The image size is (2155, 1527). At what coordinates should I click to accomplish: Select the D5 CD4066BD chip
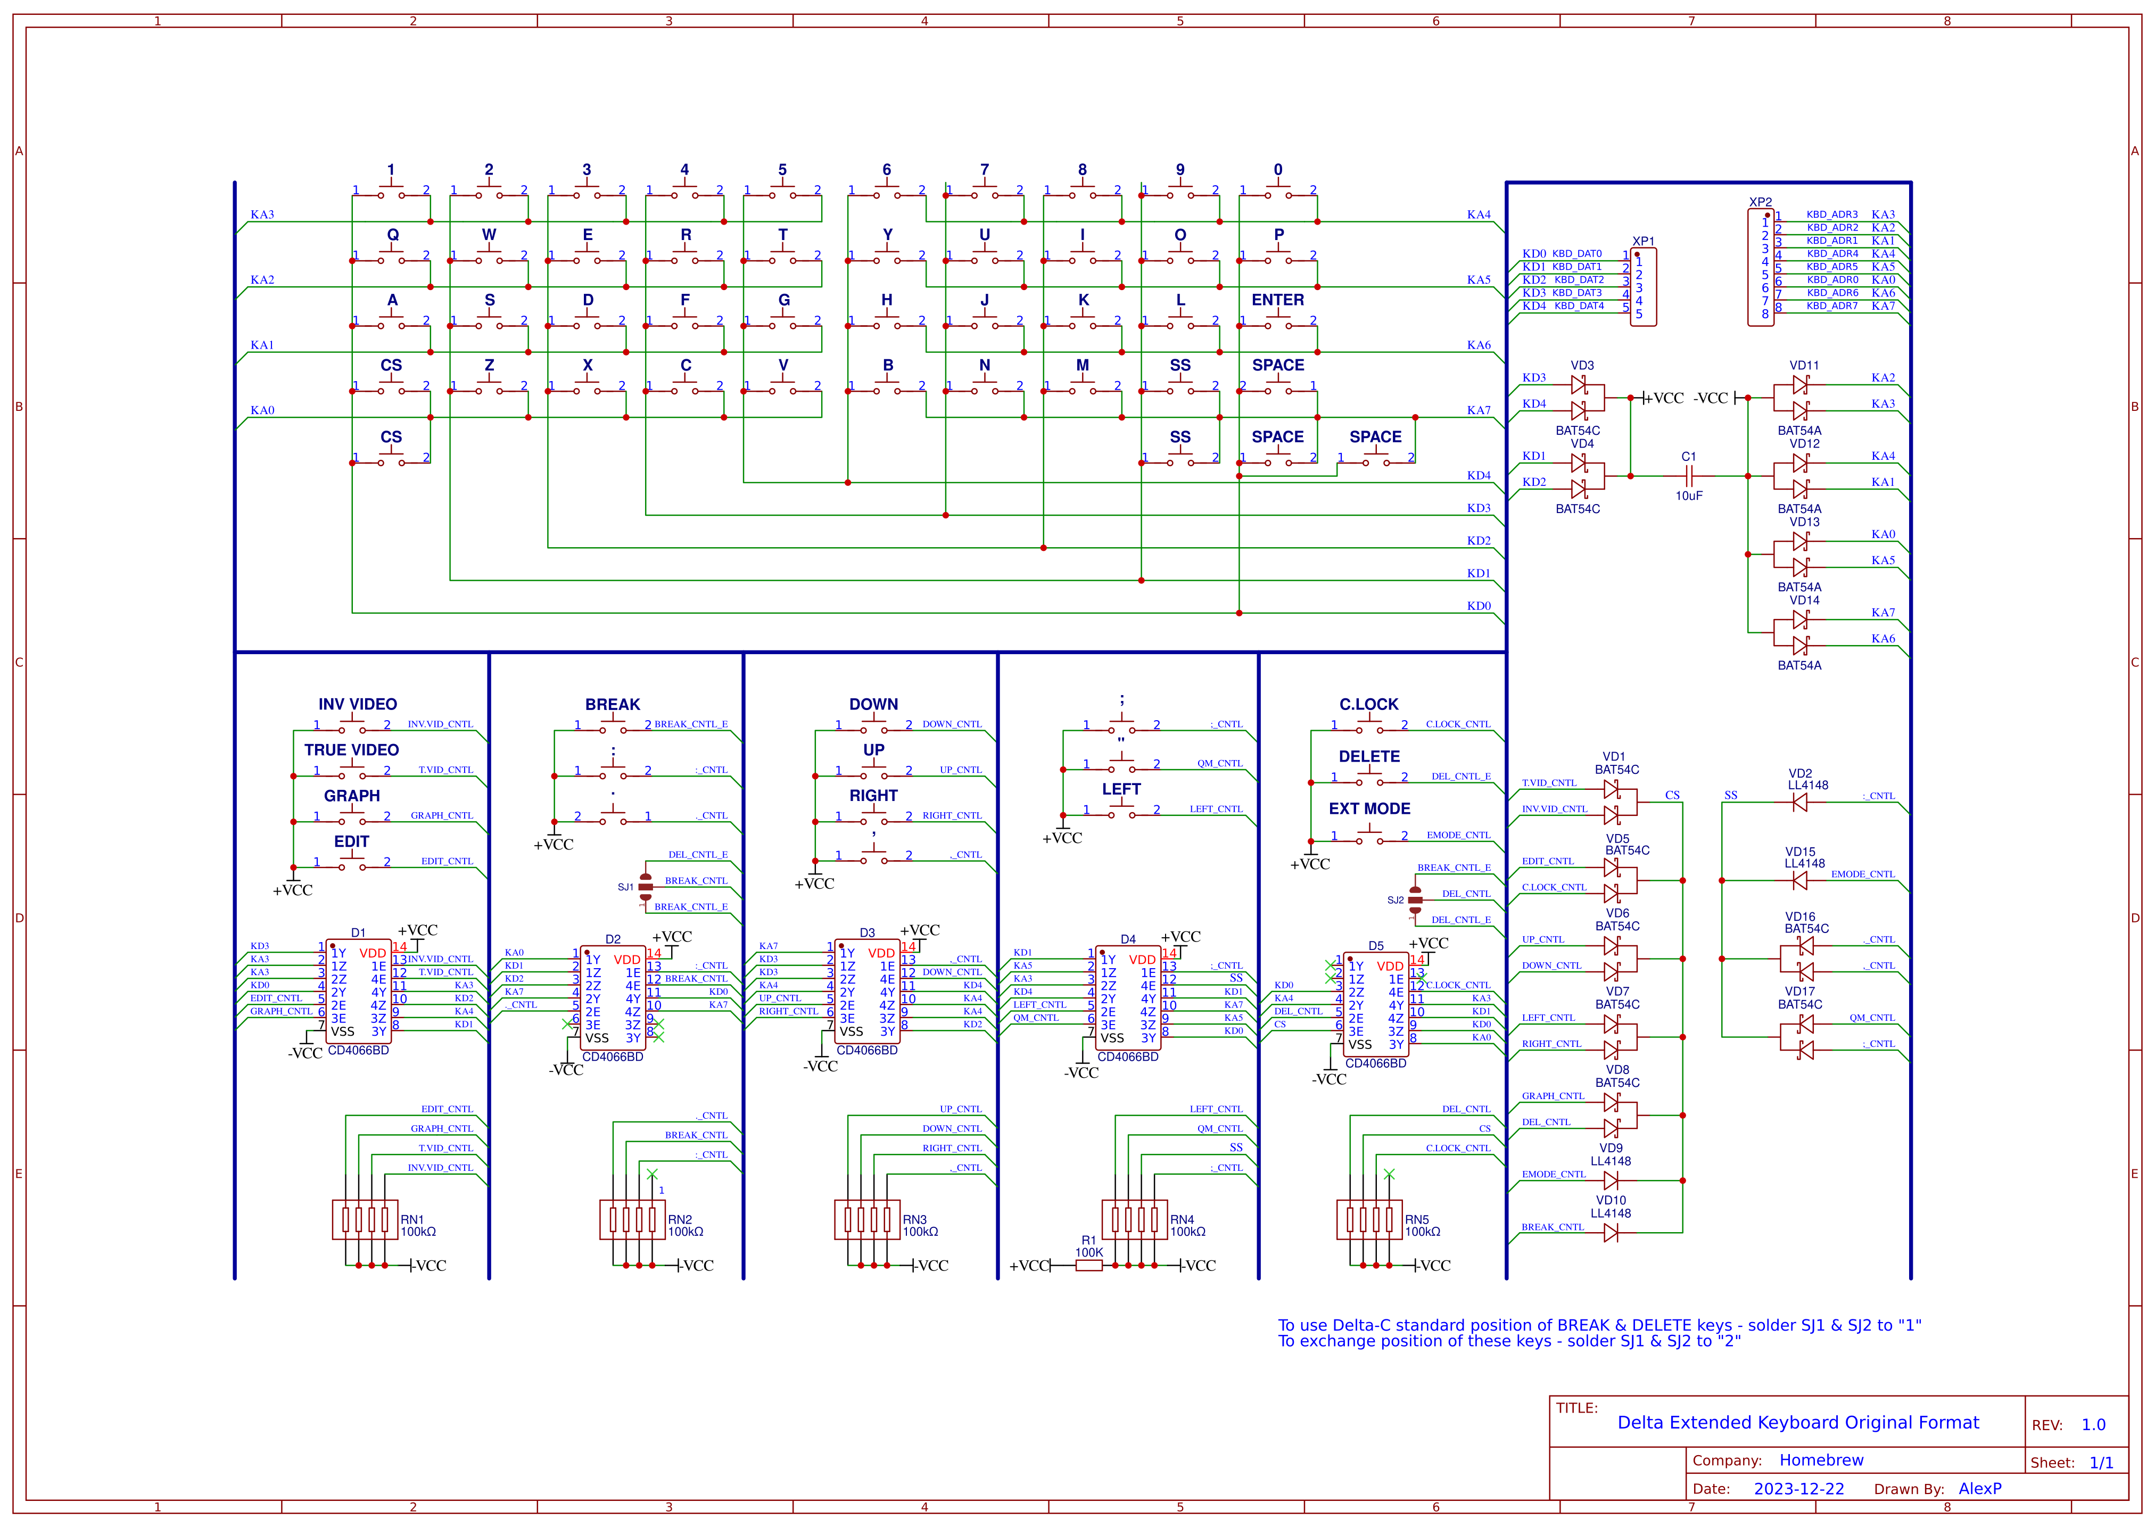1376,1004
